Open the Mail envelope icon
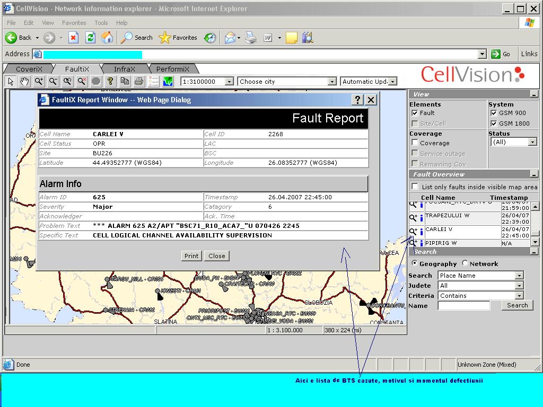This screenshot has width=543, height=407. [x=230, y=38]
